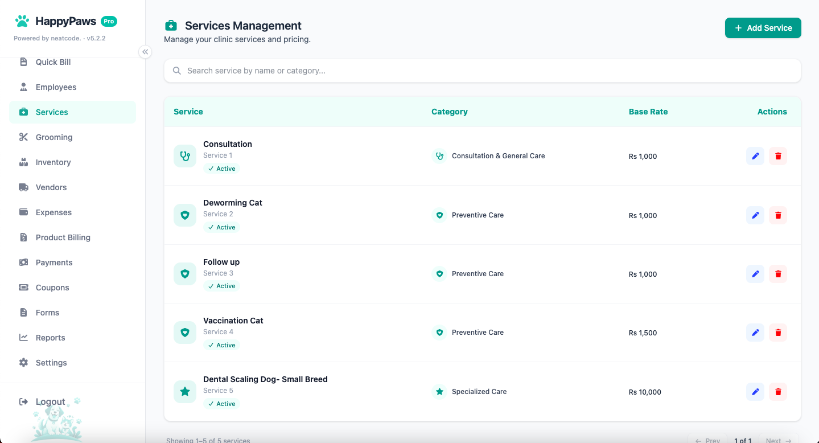Go to Employees section
This screenshot has height=443, width=819.
pos(72,87)
